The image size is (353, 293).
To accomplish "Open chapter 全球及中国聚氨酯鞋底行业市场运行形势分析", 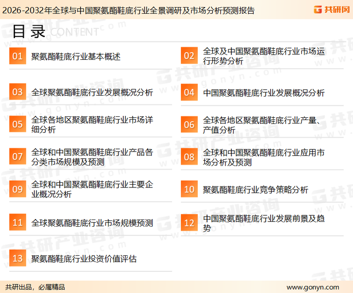I will click(264, 56).
